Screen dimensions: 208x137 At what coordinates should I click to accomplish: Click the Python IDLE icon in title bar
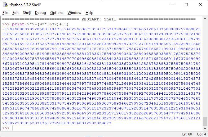click(5, 5)
